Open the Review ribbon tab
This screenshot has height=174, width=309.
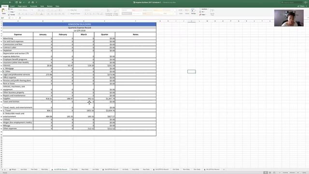(50, 6)
